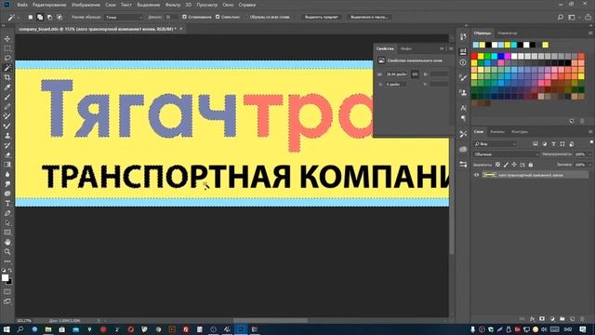Choose Add to selection mode

tap(40, 17)
